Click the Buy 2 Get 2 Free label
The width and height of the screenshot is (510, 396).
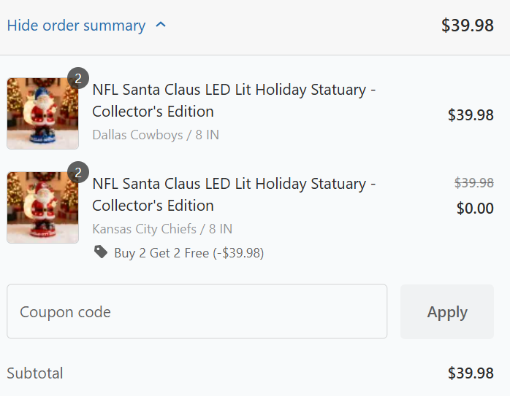(x=189, y=253)
